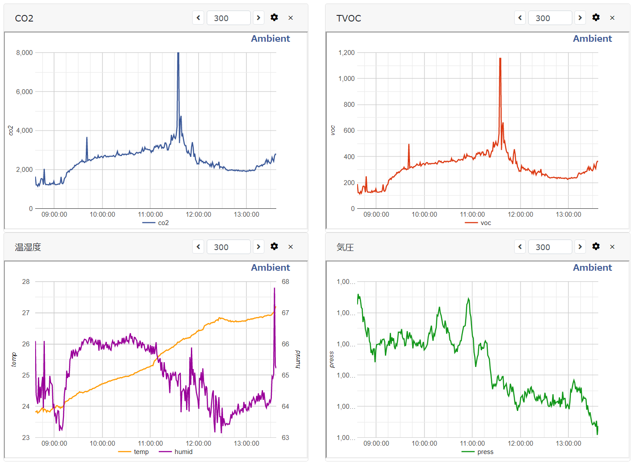Close the 温湿度 chart panel
The height and width of the screenshot is (465, 633).
click(x=290, y=247)
